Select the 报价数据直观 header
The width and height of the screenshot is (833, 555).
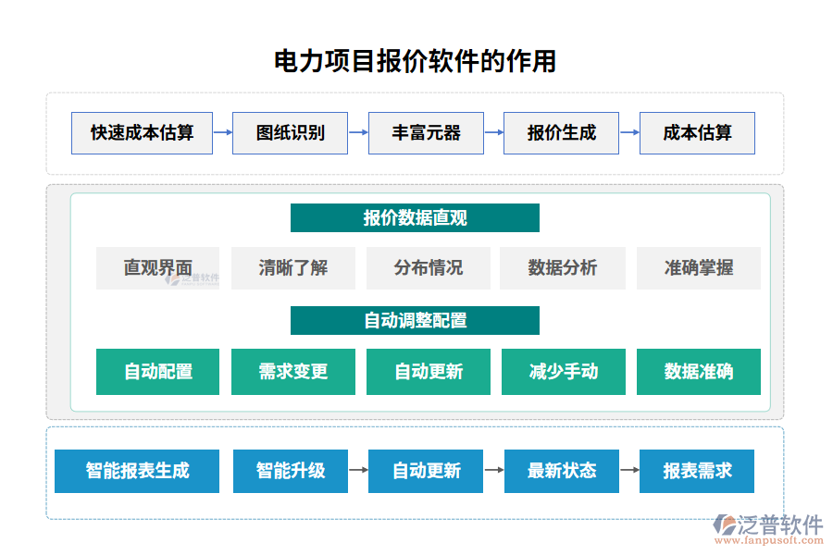coord(416,217)
